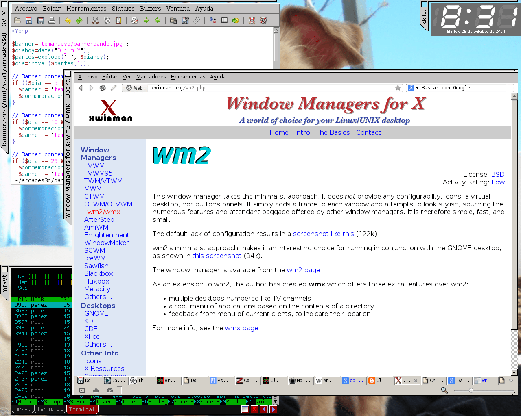Screen dimensions: 521x416
Task: Click the Opera address bar URL field
Action: pos(271,88)
